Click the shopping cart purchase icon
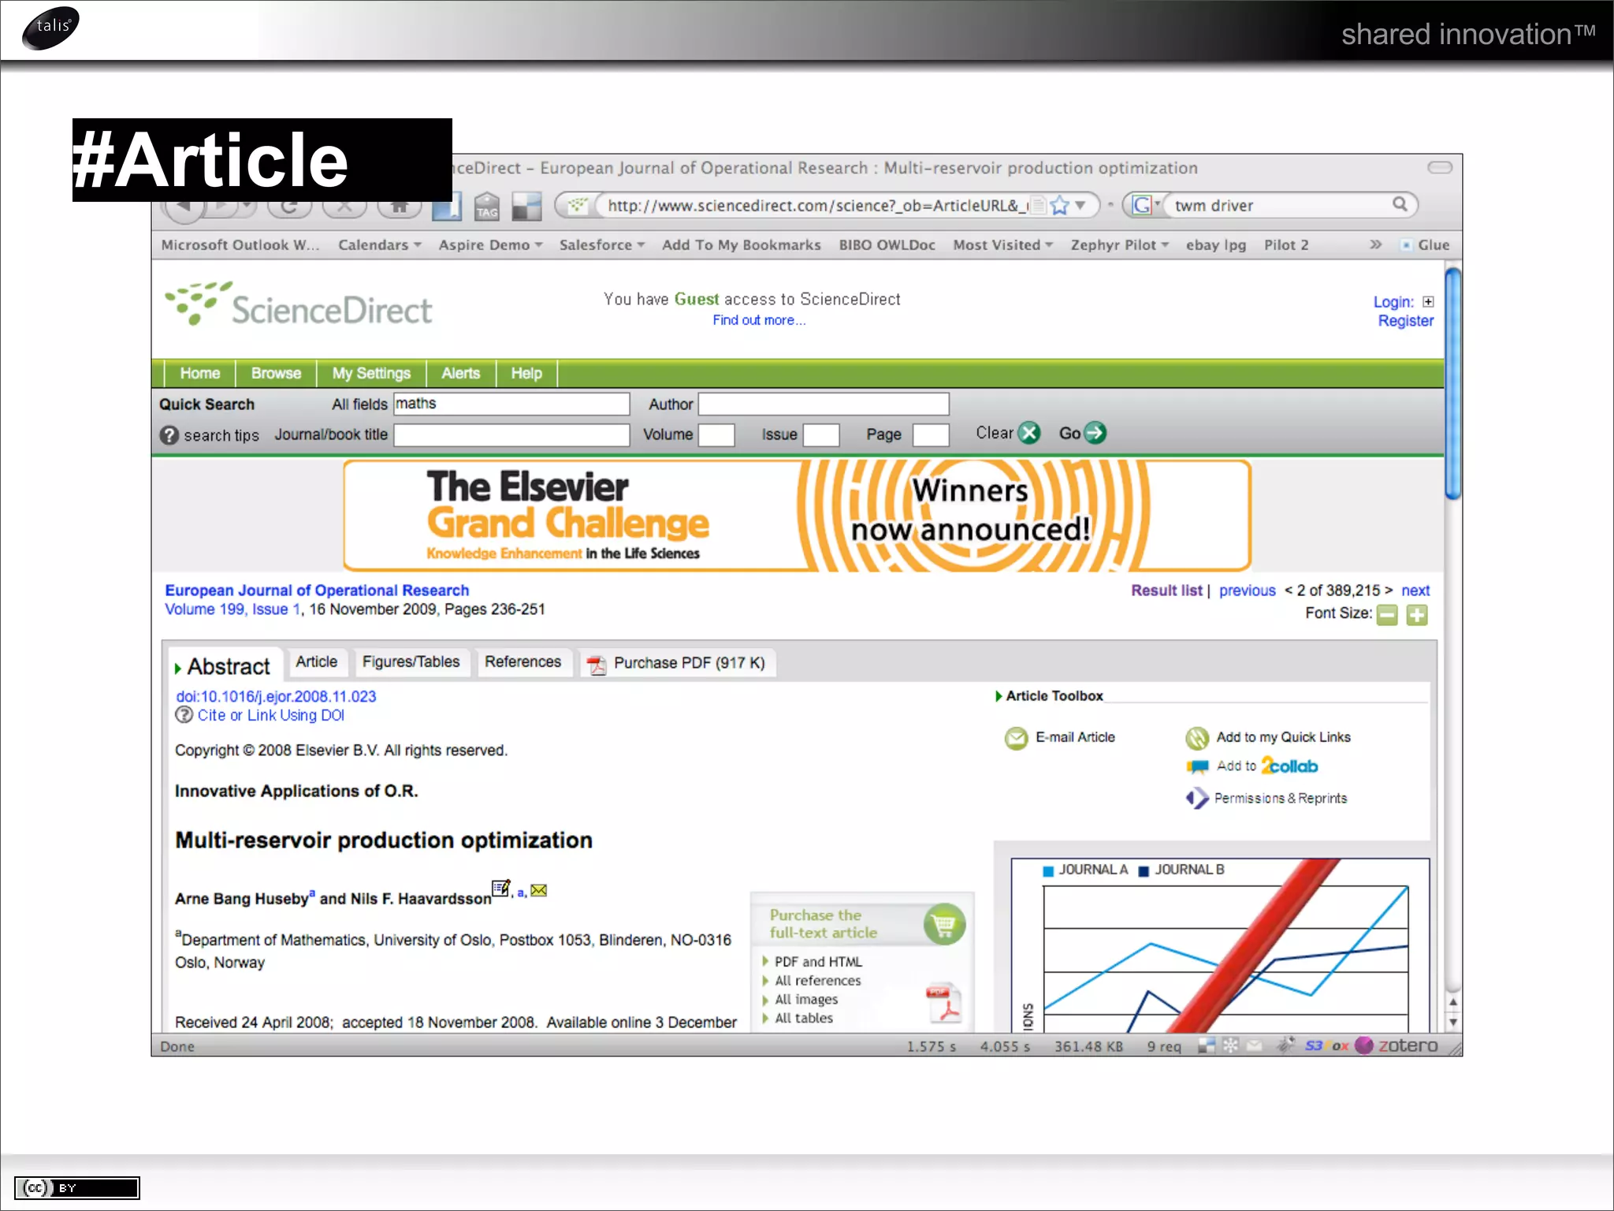 coord(944,924)
